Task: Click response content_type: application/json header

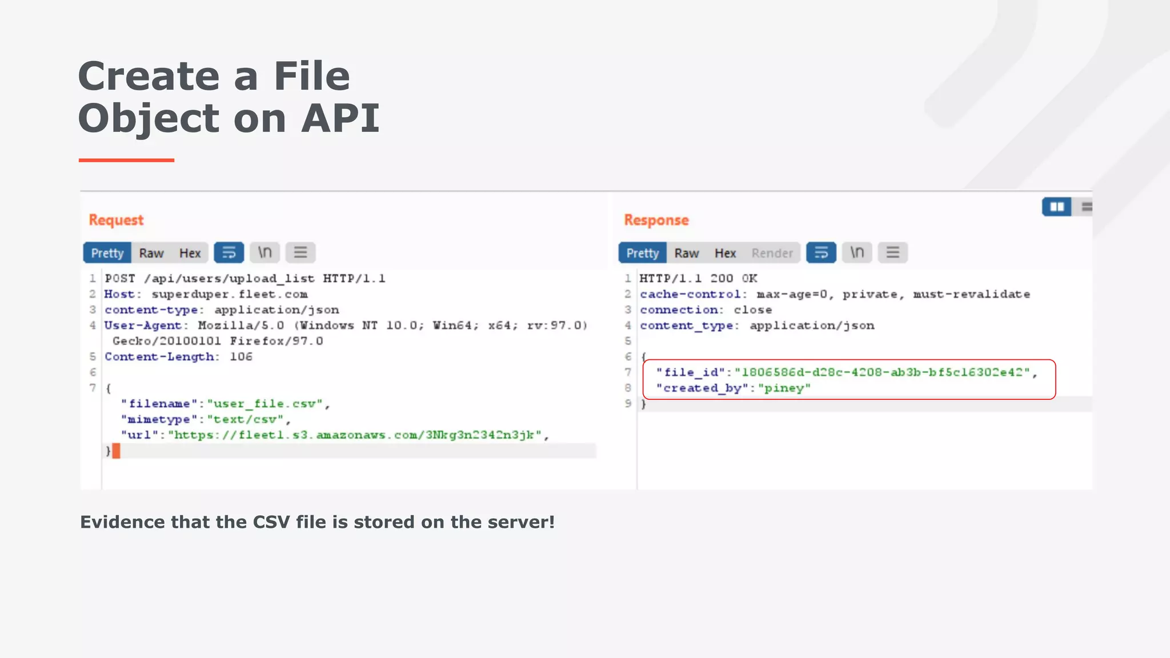Action: (757, 326)
